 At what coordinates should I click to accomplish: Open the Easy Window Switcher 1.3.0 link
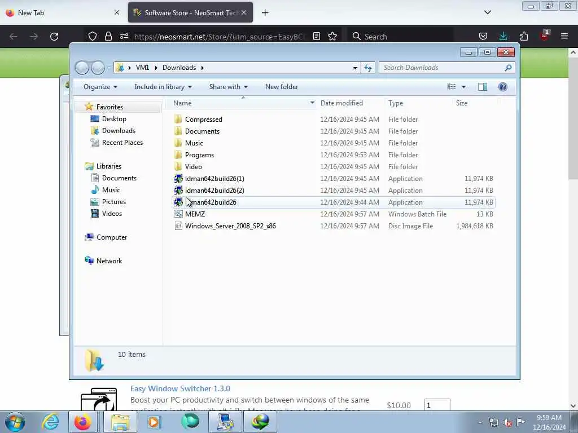coord(180,388)
